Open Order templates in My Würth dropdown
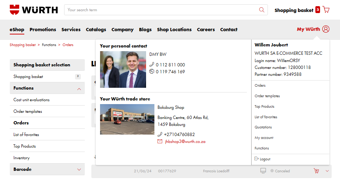 click(267, 96)
